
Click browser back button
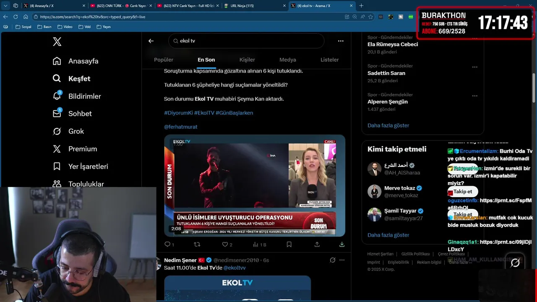point(5,17)
